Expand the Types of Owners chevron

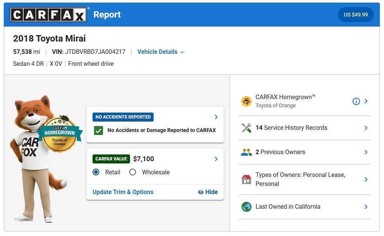tap(366, 180)
